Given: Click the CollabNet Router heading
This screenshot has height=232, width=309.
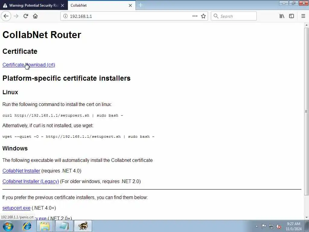Looking at the screenshot, I should (42, 35).
